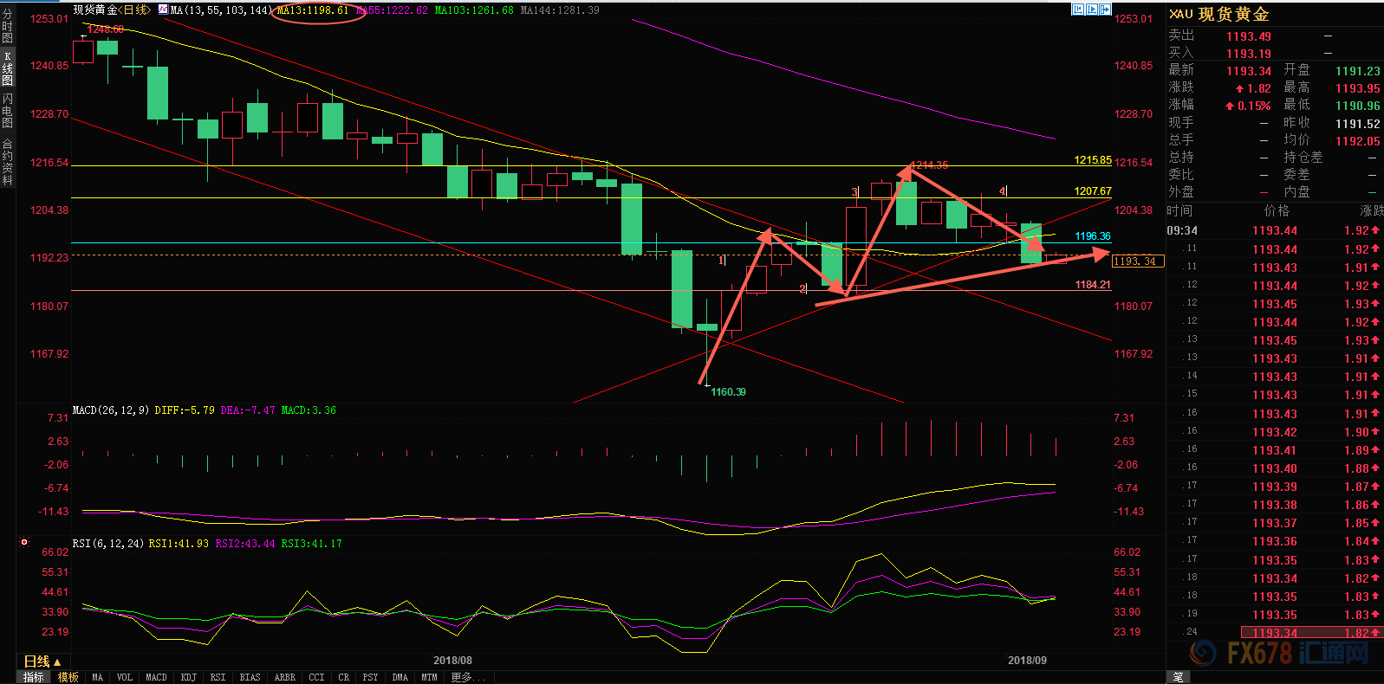The image size is (1384, 684).
Task: Click the XAU 现货黄金 quote header
Action: pos(1218,14)
